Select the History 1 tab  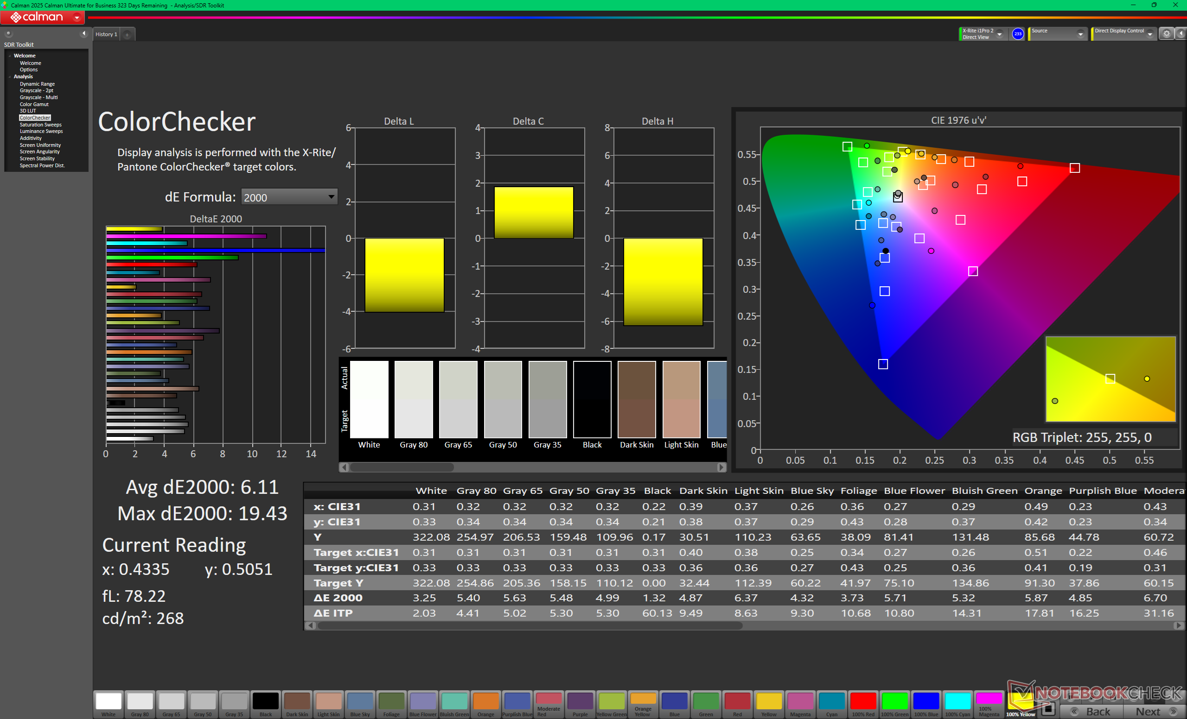pyautogui.click(x=107, y=34)
